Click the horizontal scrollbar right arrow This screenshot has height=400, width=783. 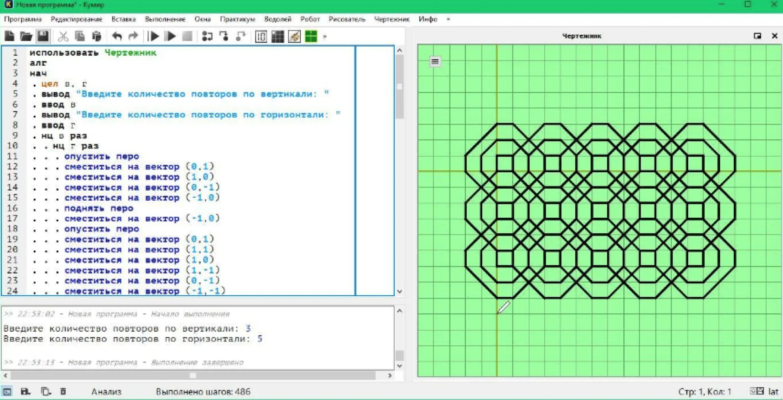point(390,375)
